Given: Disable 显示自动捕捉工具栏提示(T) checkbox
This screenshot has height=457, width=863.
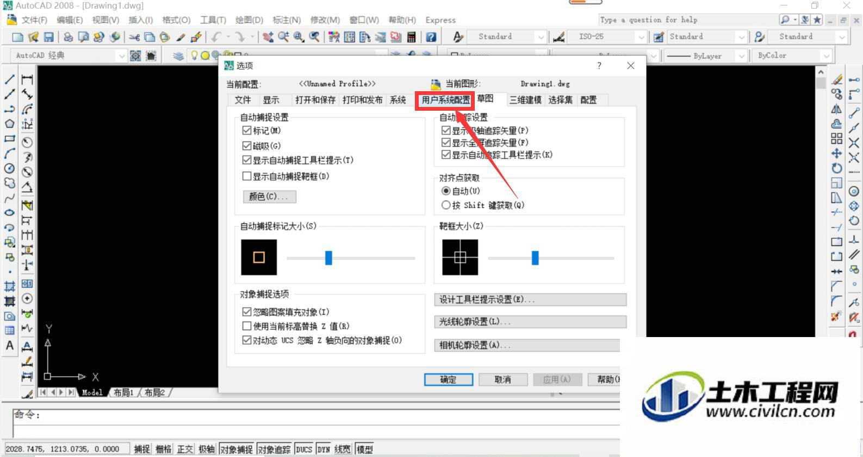Looking at the screenshot, I should click(x=247, y=161).
